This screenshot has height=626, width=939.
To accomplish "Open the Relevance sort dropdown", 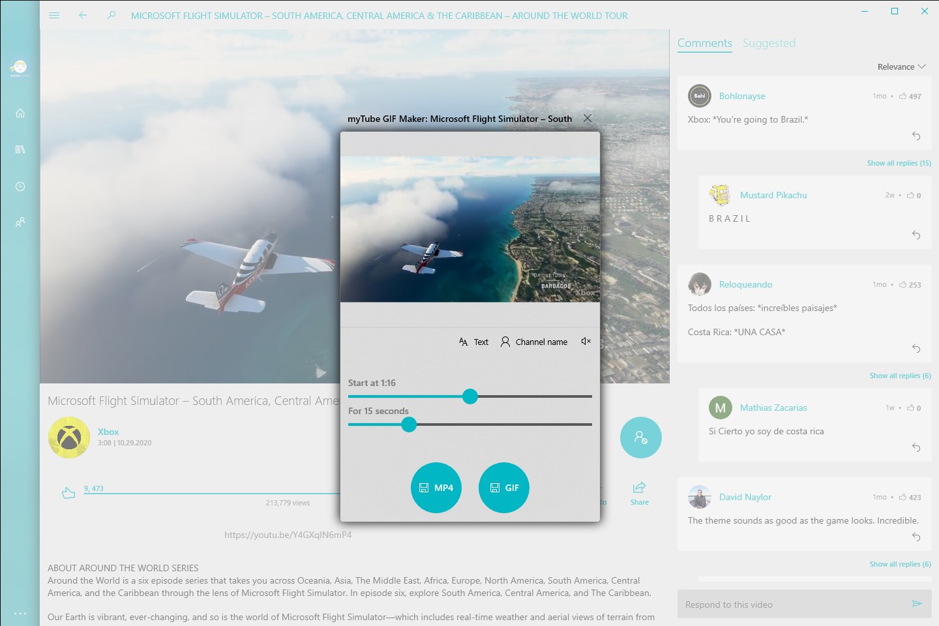I will tap(902, 67).
